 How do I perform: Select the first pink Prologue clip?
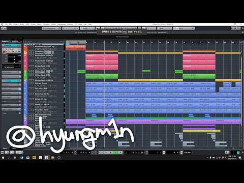coord(102,56)
